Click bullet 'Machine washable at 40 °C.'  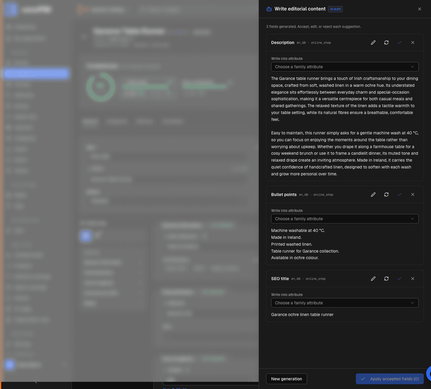[x=298, y=230]
